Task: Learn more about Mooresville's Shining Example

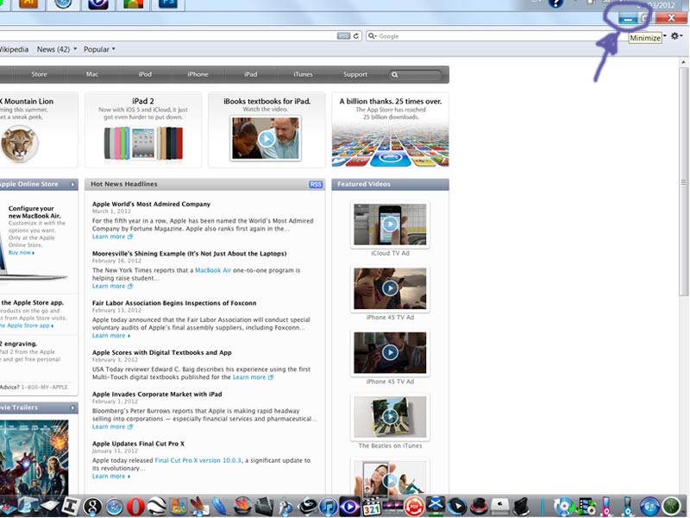Action: point(112,287)
